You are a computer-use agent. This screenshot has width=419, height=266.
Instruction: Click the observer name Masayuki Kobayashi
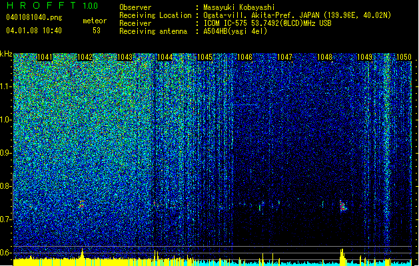[x=239, y=7]
